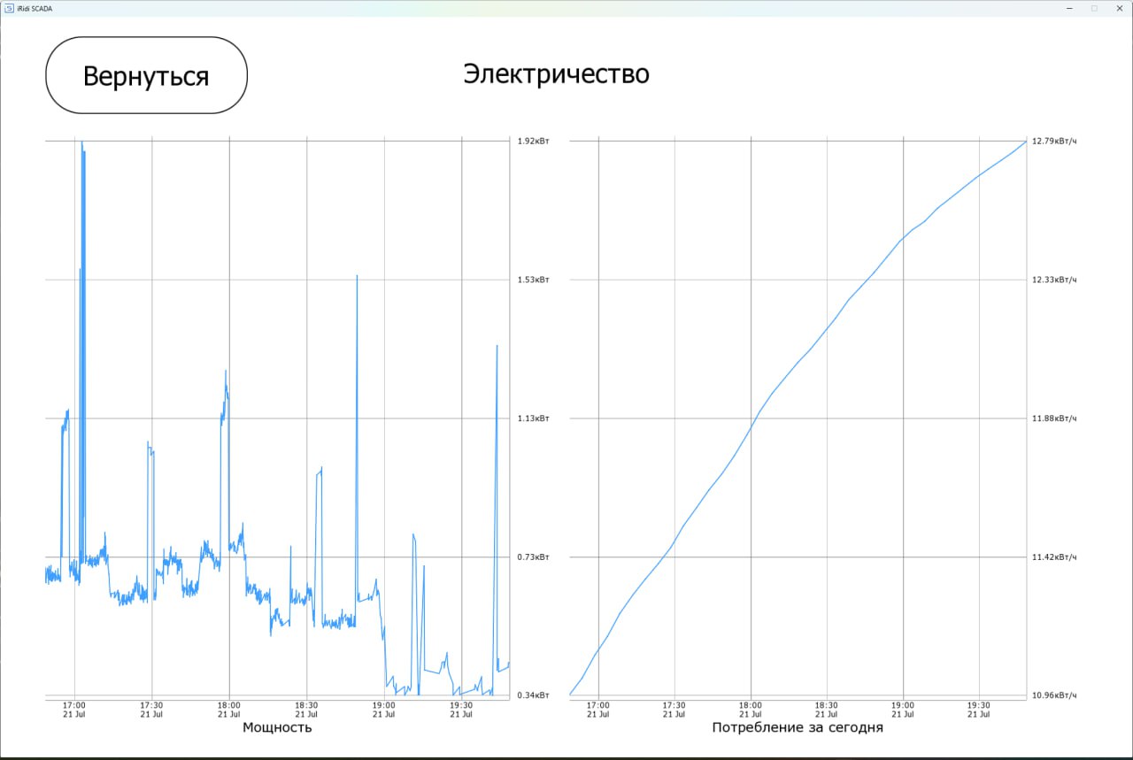Maximize the iRidi SCADA window
Screen dimensions: 1133x760
tap(1094, 8)
